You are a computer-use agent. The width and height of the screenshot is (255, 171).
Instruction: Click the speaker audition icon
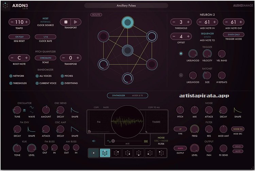[94, 141]
